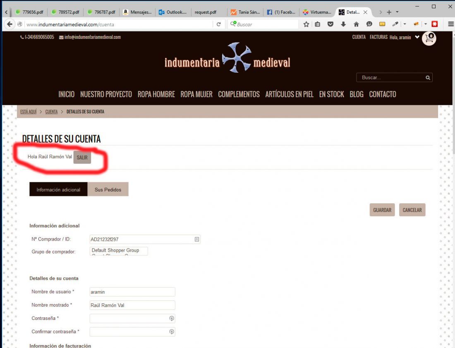Save changes with GUARDAR button
Image resolution: width=455 pixels, height=348 pixels.
click(x=382, y=210)
